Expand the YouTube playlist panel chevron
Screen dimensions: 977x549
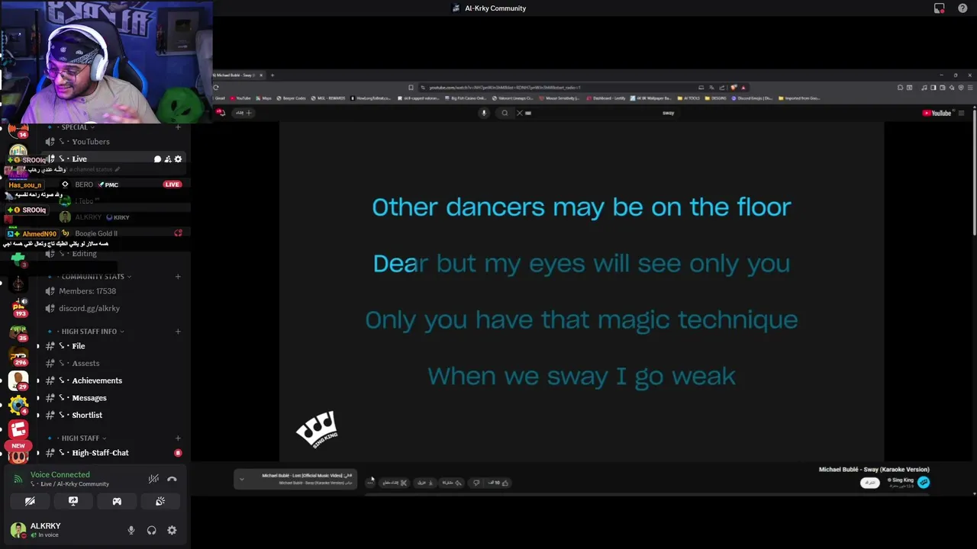click(242, 479)
